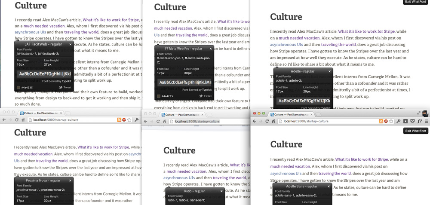Click #4a4235 color swatch in JAF FacitWeb popup

pos(18,88)
